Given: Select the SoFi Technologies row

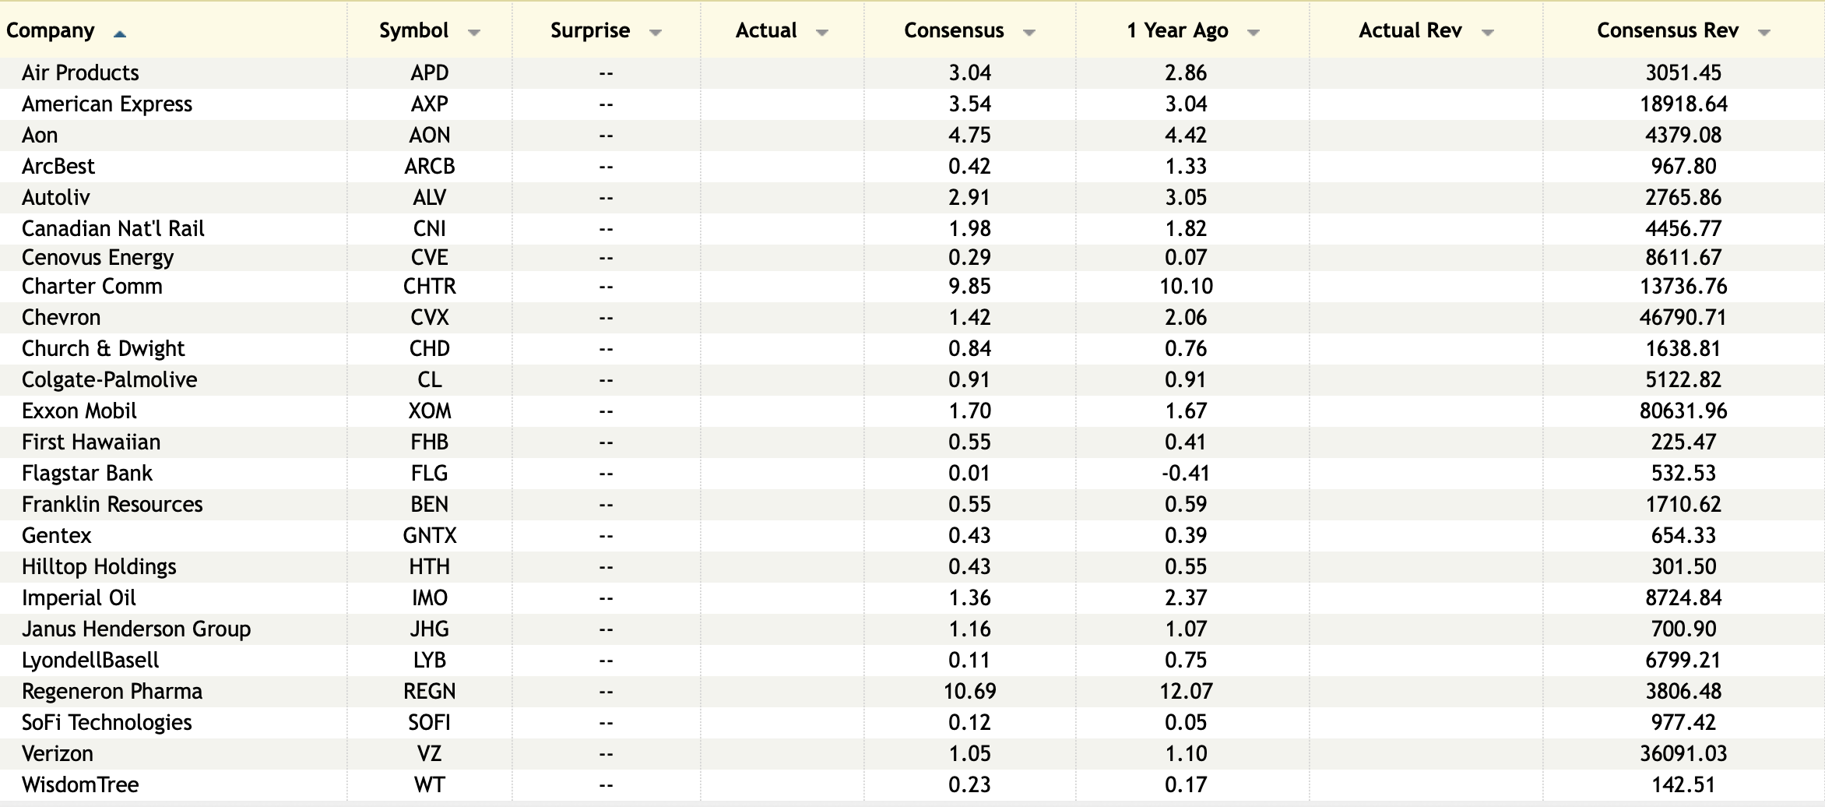Looking at the screenshot, I should pos(107,722).
